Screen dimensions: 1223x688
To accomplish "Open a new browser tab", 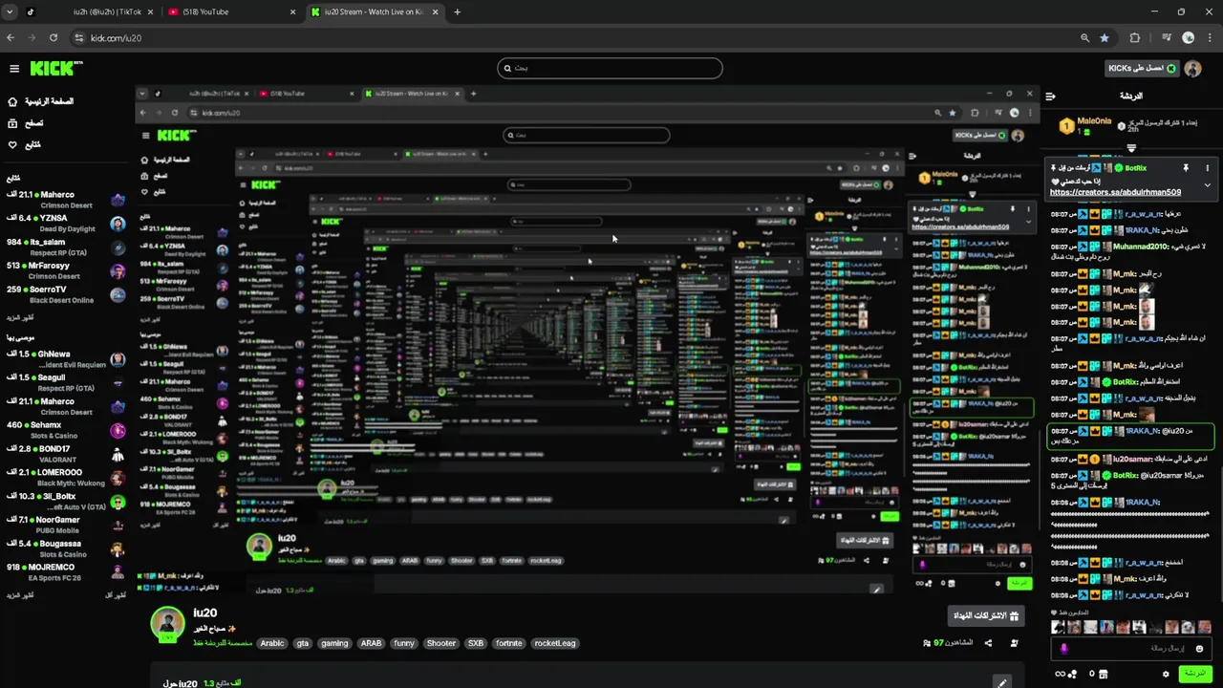I will pos(457,11).
